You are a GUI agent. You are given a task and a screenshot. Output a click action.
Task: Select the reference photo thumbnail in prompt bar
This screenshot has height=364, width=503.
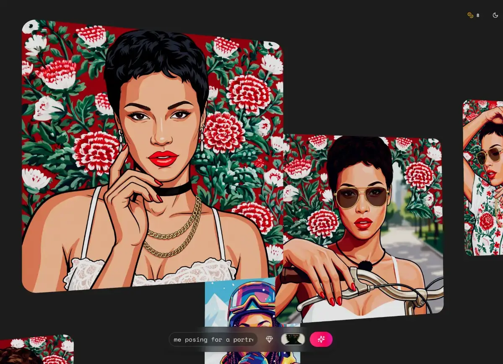point(293,339)
